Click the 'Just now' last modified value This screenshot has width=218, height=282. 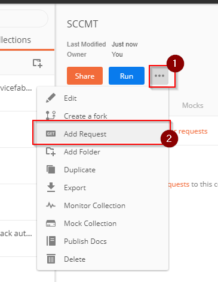(x=125, y=44)
